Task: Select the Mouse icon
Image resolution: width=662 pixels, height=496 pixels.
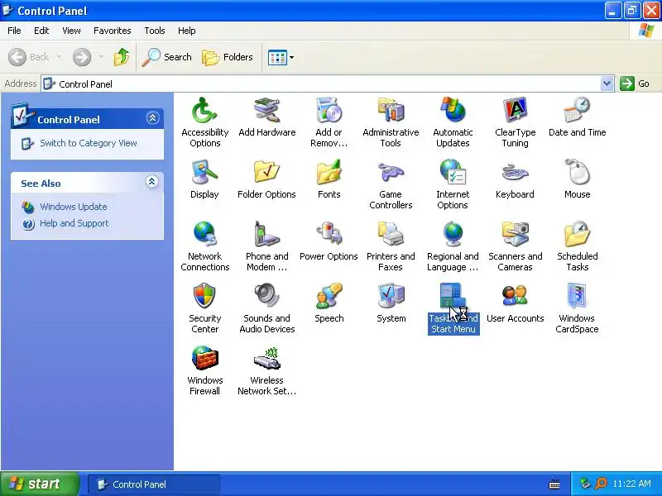Action: point(577,172)
